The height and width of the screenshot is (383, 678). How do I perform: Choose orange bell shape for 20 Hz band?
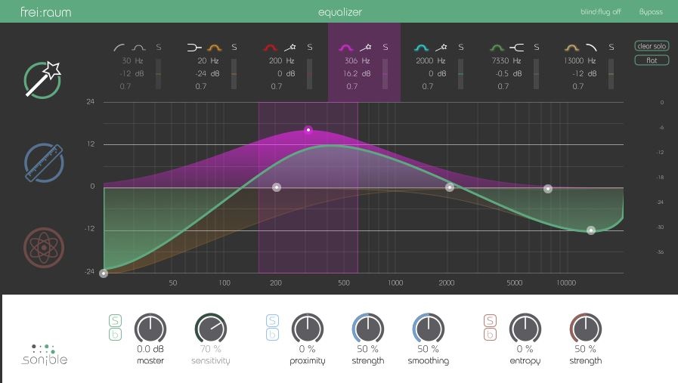pos(215,47)
